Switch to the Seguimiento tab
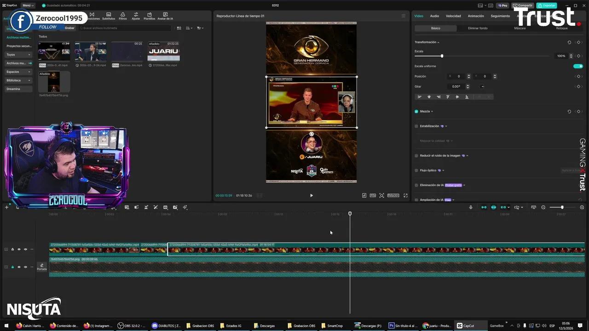Image resolution: width=589 pixels, height=331 pixels. (x=500, y=16)
